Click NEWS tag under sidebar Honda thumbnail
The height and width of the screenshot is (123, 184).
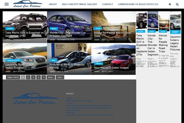click(x=152, y=31)
